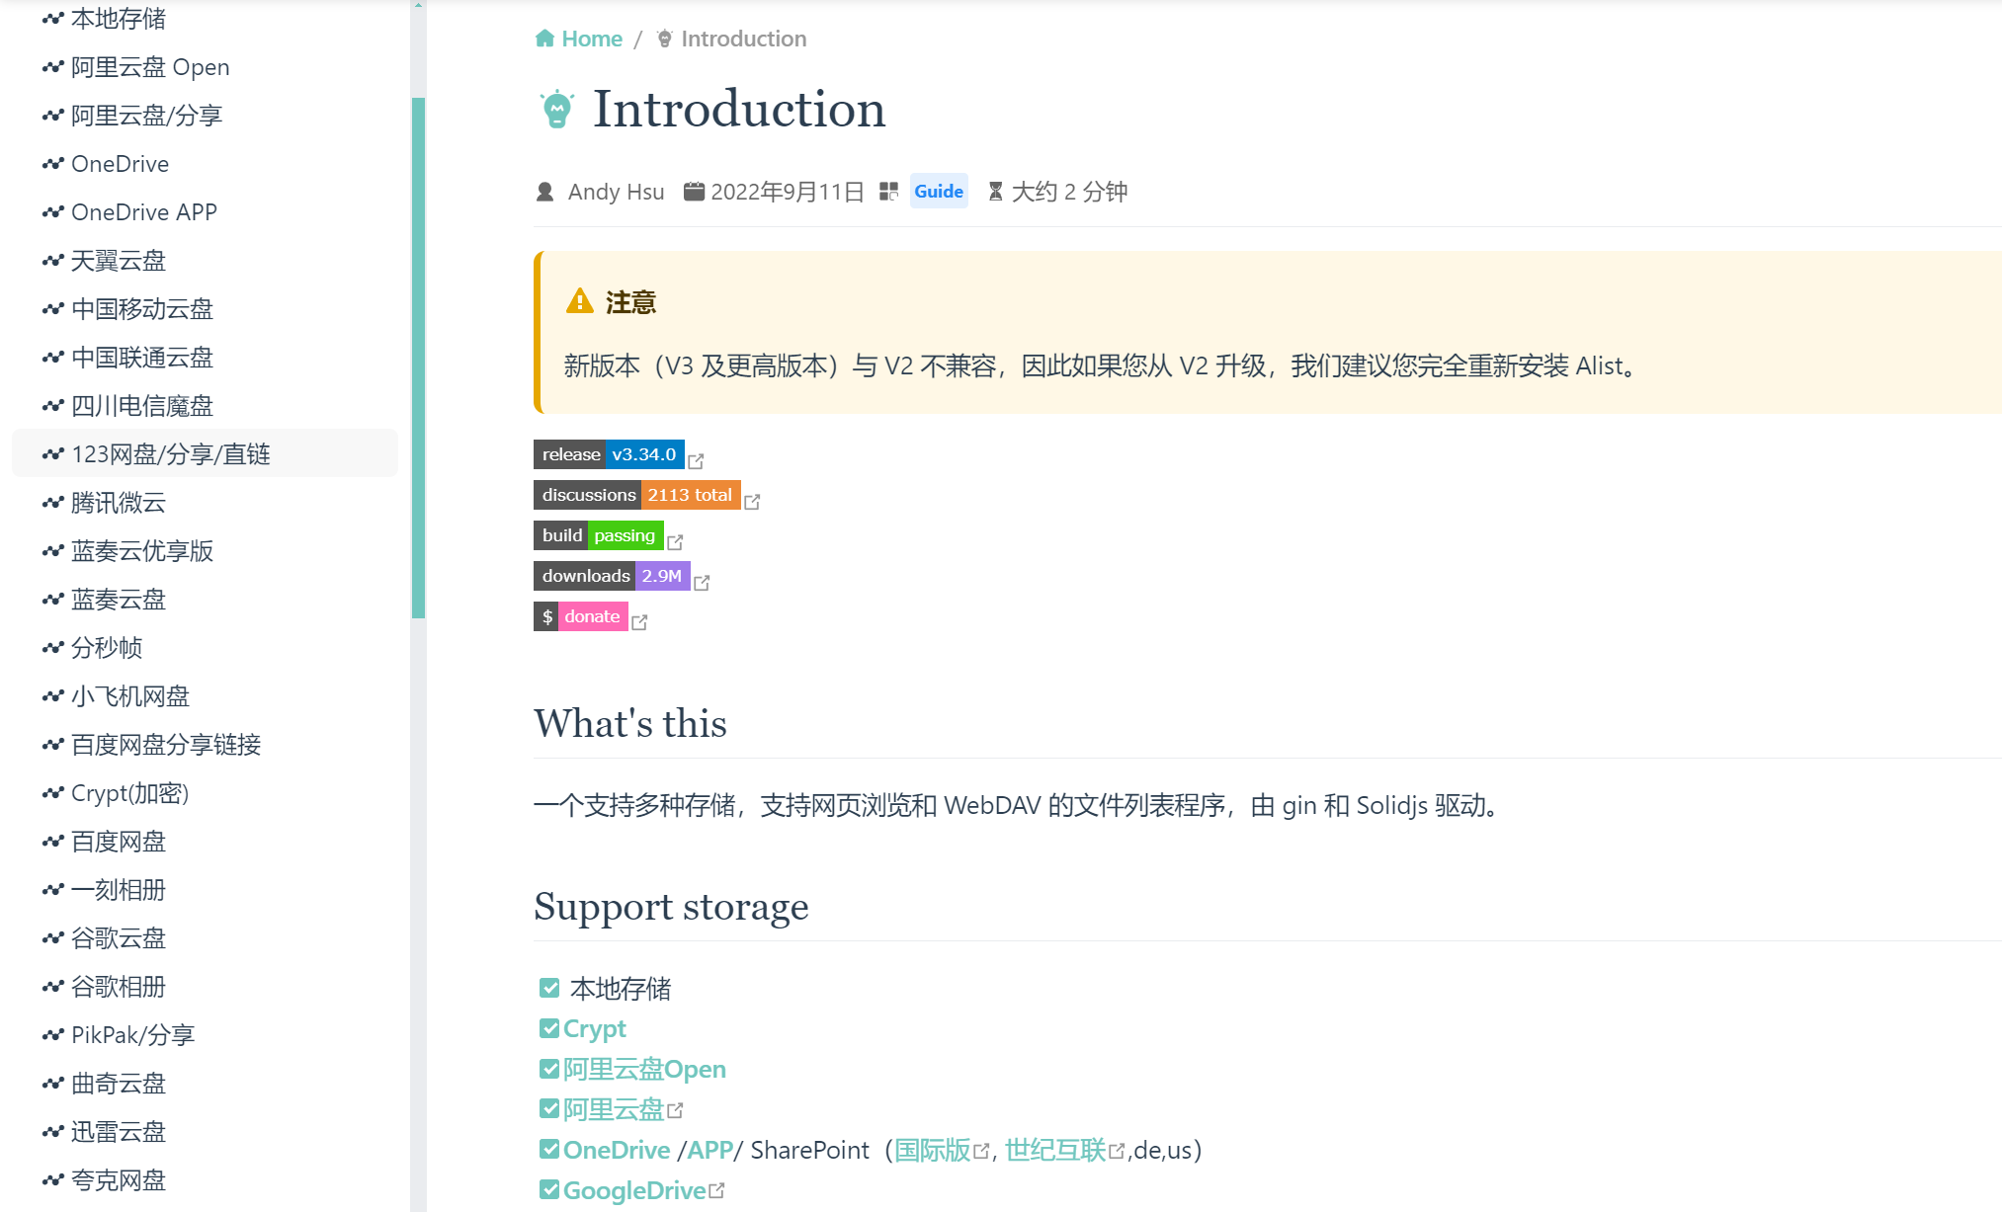Click the build passing badge

[x=598, y=535]
